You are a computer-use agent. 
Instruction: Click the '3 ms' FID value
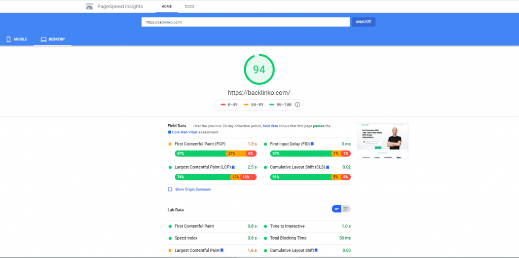click(x=346, y=144)
